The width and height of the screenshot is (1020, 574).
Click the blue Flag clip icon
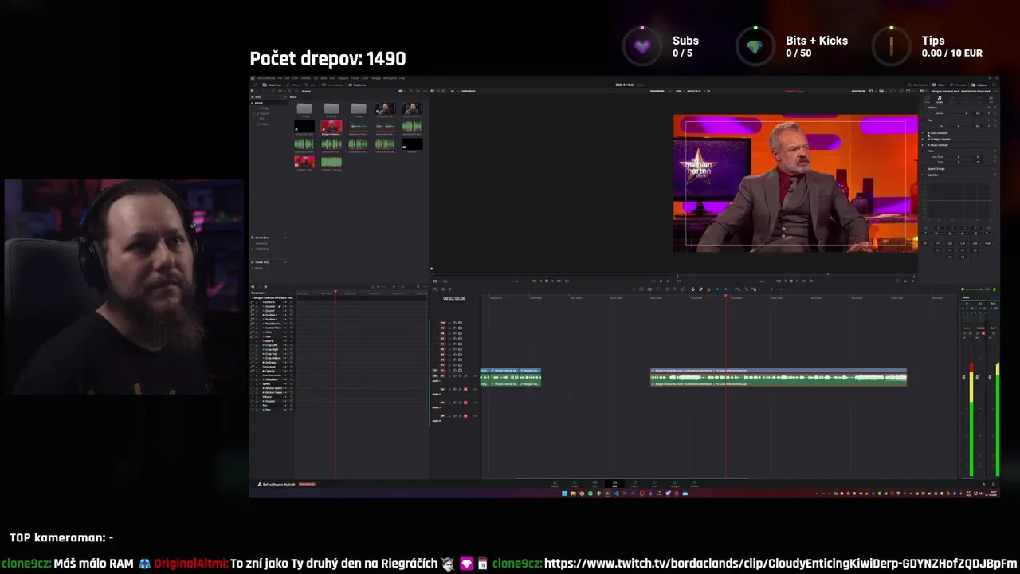pos(718,289)
